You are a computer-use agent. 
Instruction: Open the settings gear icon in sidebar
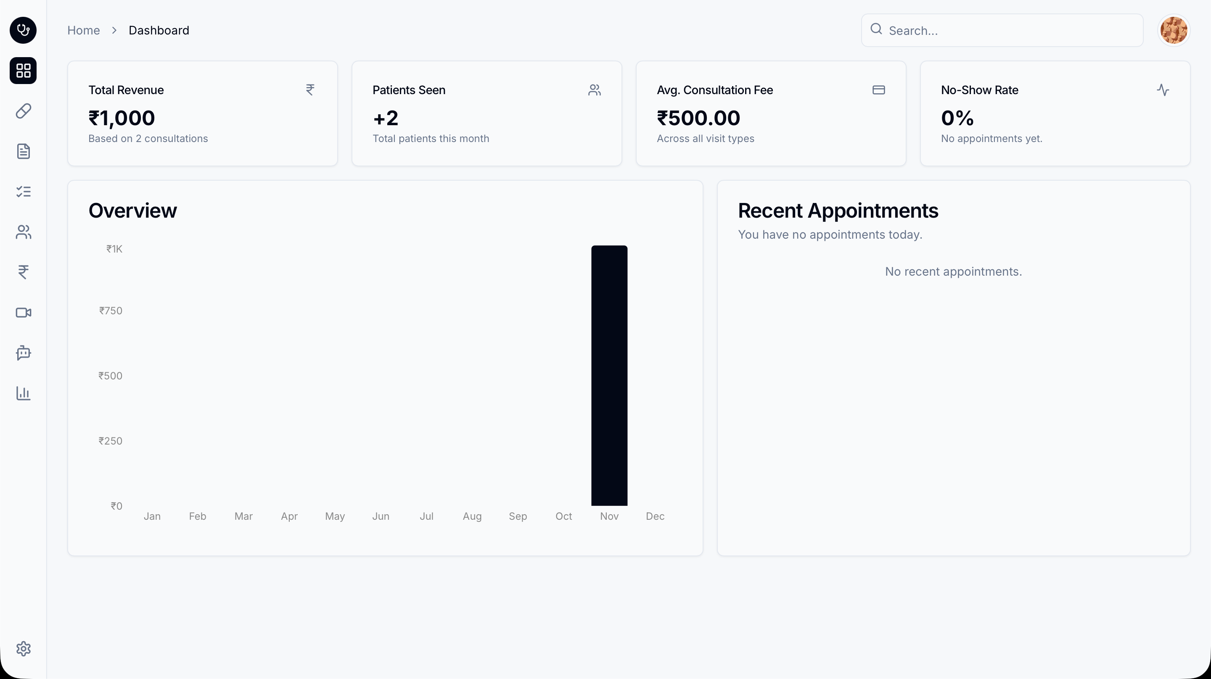pos(23,648)
